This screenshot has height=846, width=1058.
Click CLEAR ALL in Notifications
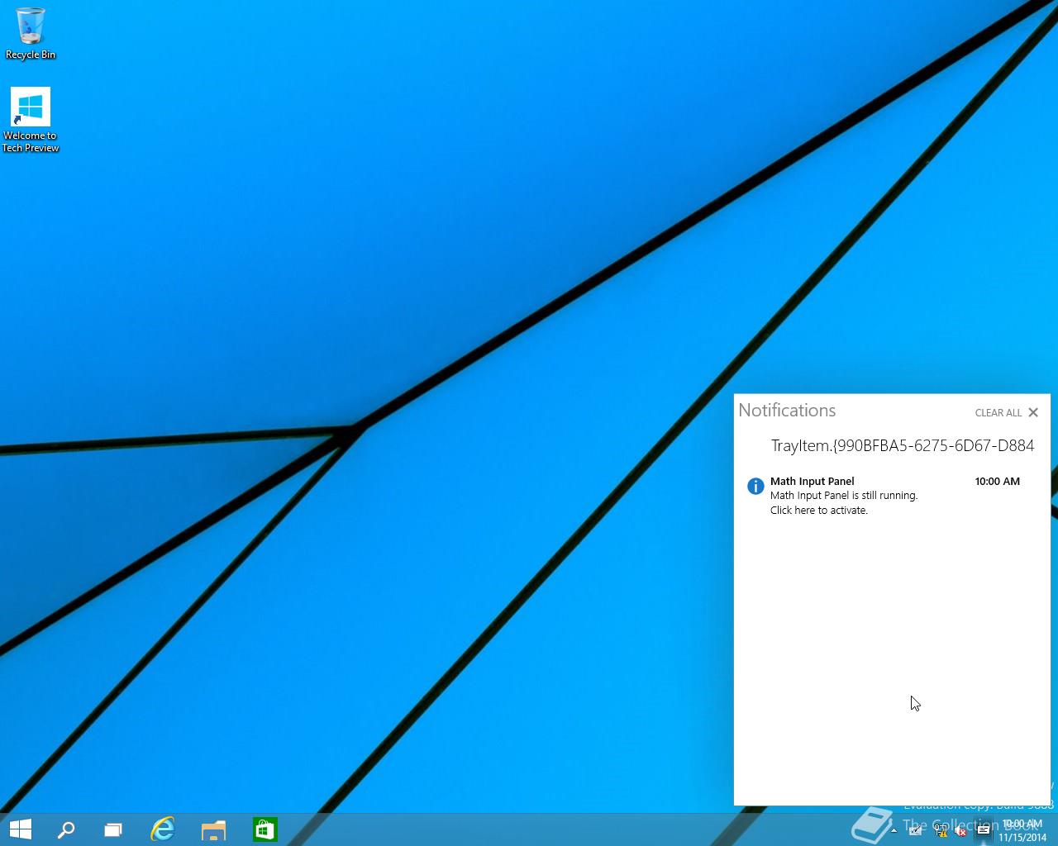tap(998, 413)
